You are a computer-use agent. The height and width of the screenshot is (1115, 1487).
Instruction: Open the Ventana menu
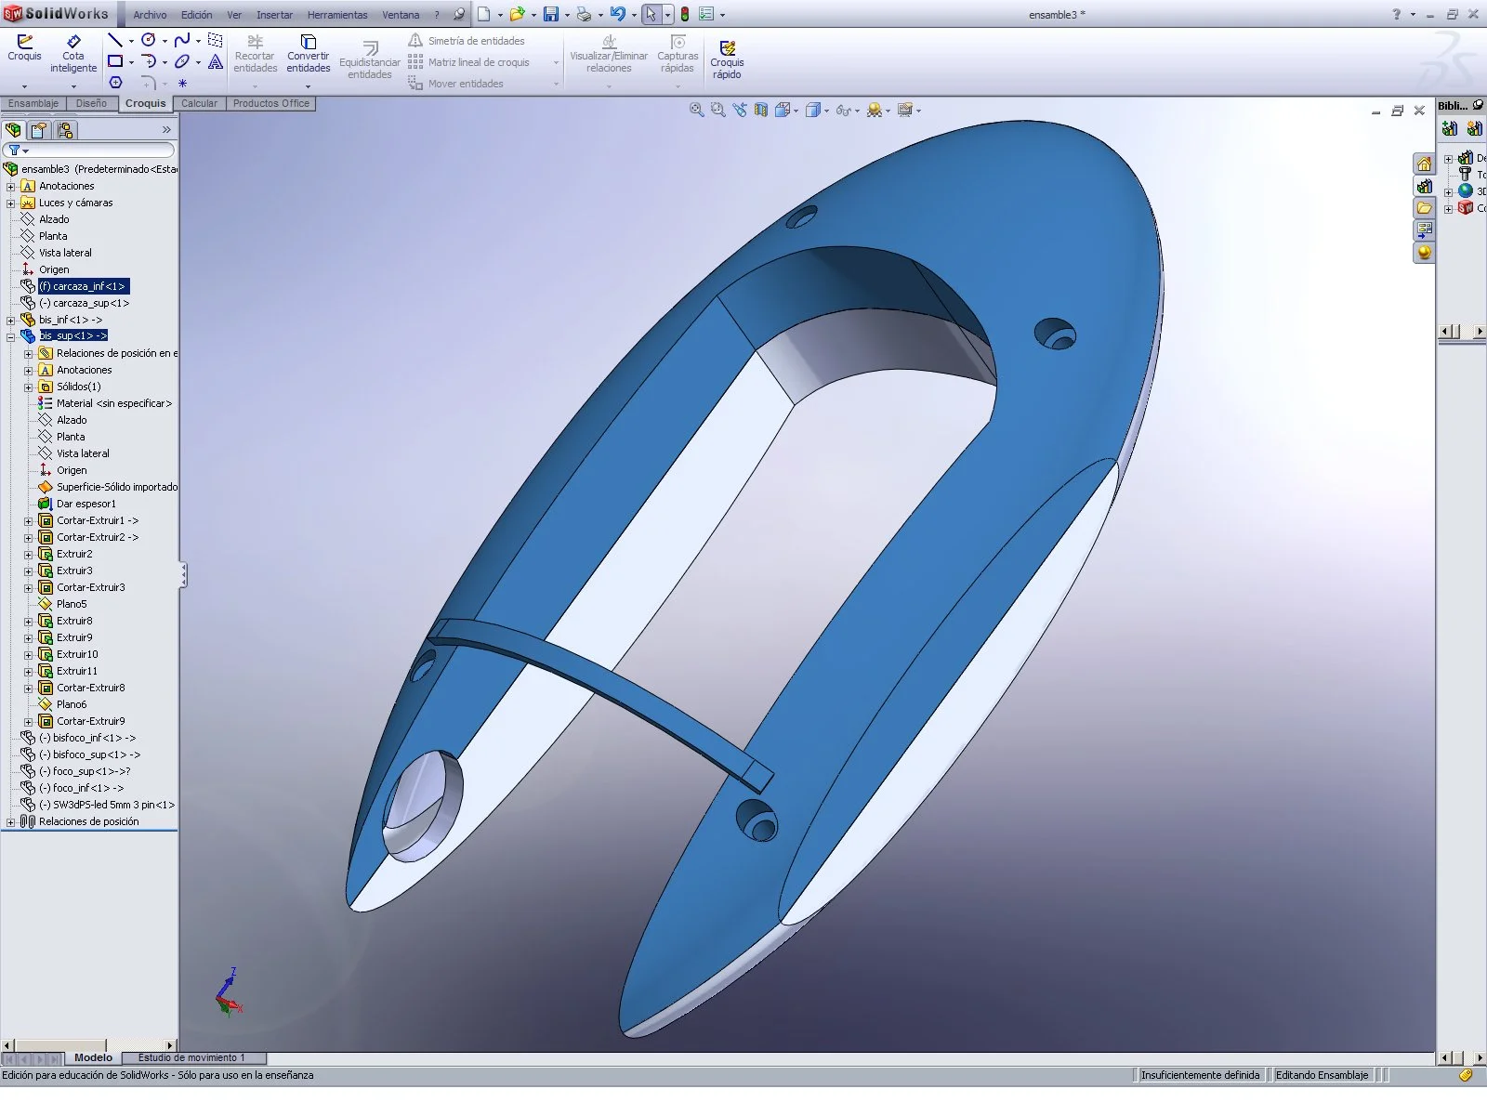click(401, 15)
